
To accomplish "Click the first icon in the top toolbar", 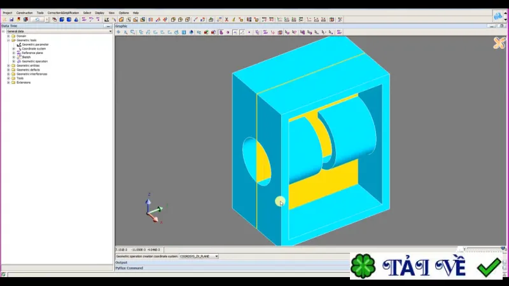I will (x=4, y=20).
